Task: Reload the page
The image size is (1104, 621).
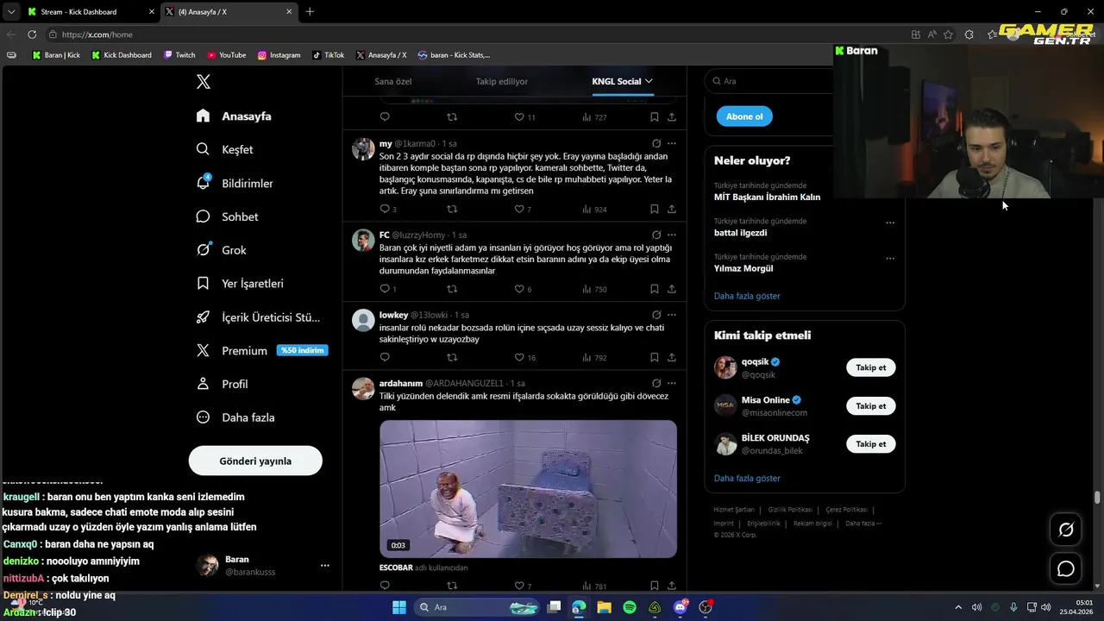Action: click(x=32, y=34)
